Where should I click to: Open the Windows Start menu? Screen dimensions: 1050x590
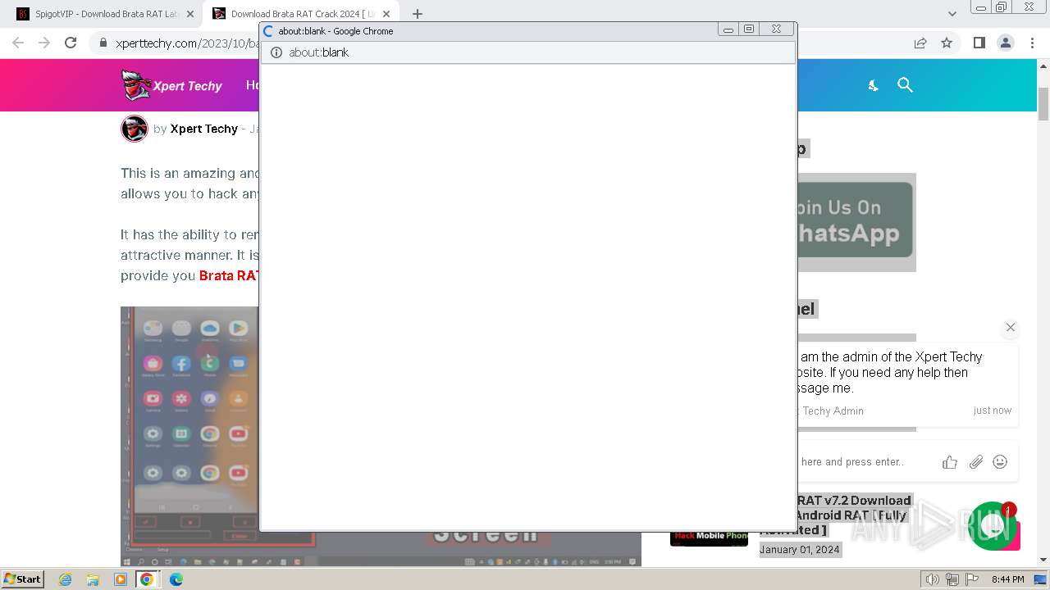22,579
